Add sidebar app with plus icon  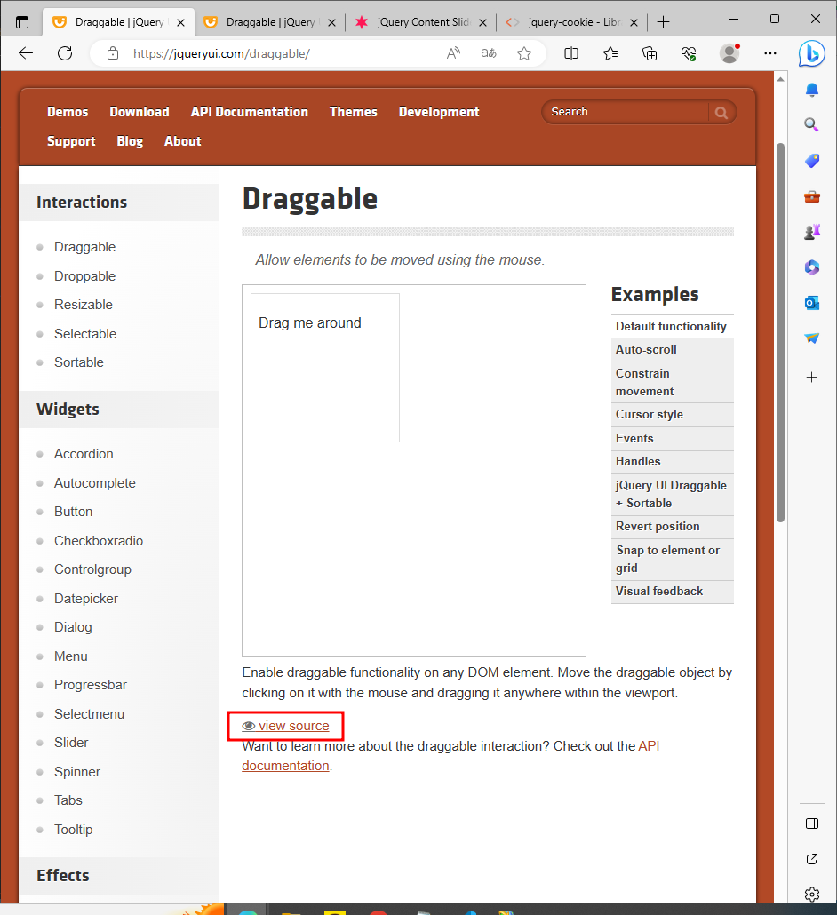point(812,378)
